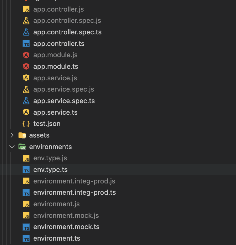This screenshot has height=245, width=236.
Task: Click the TS icon beside env.type.ts
Action: click(x=26, y=170)
